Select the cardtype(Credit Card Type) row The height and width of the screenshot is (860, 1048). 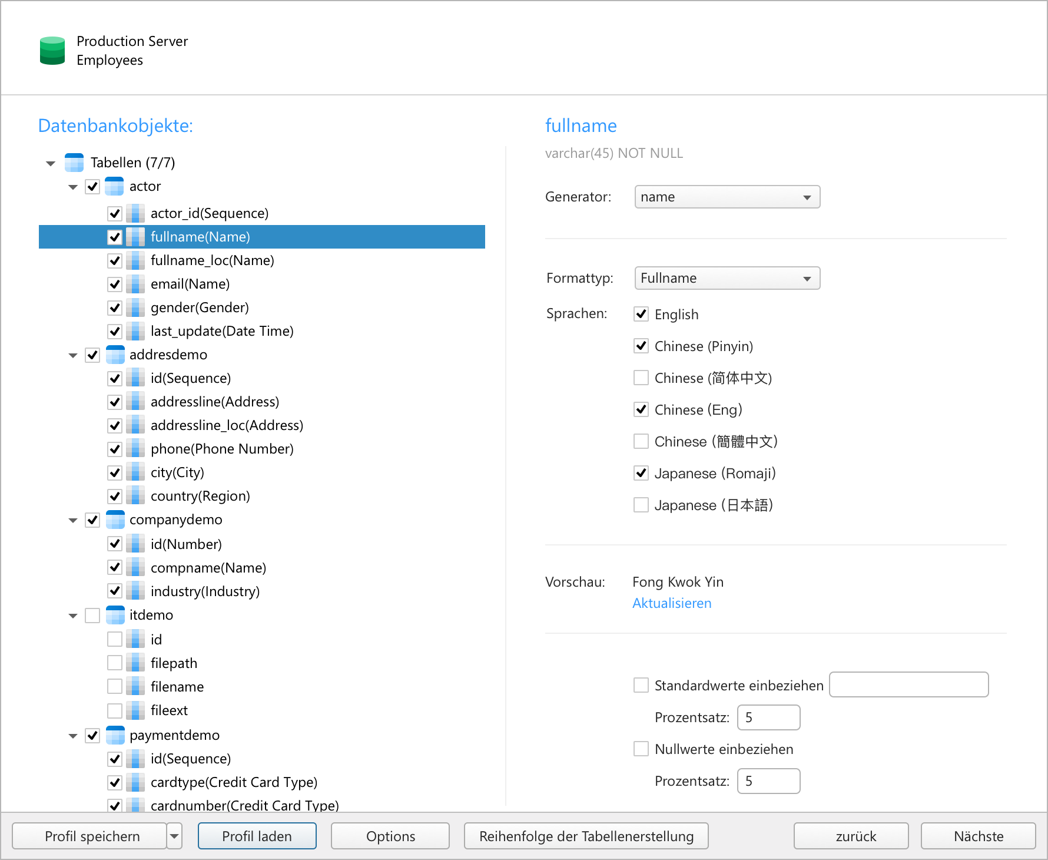pyautogui.click(x=262, y=782)
